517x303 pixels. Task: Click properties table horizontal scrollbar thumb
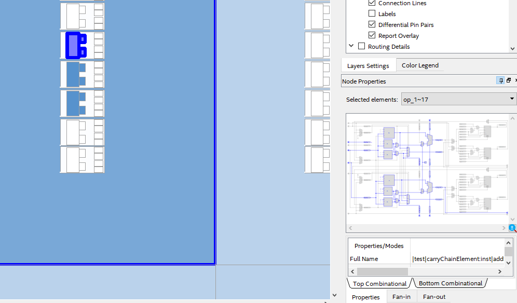point(383,271)
